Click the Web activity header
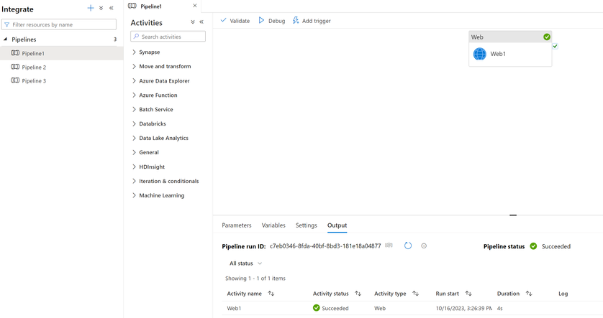The width and height of the screenshot is (603, 318). click(x=510, y=37)
